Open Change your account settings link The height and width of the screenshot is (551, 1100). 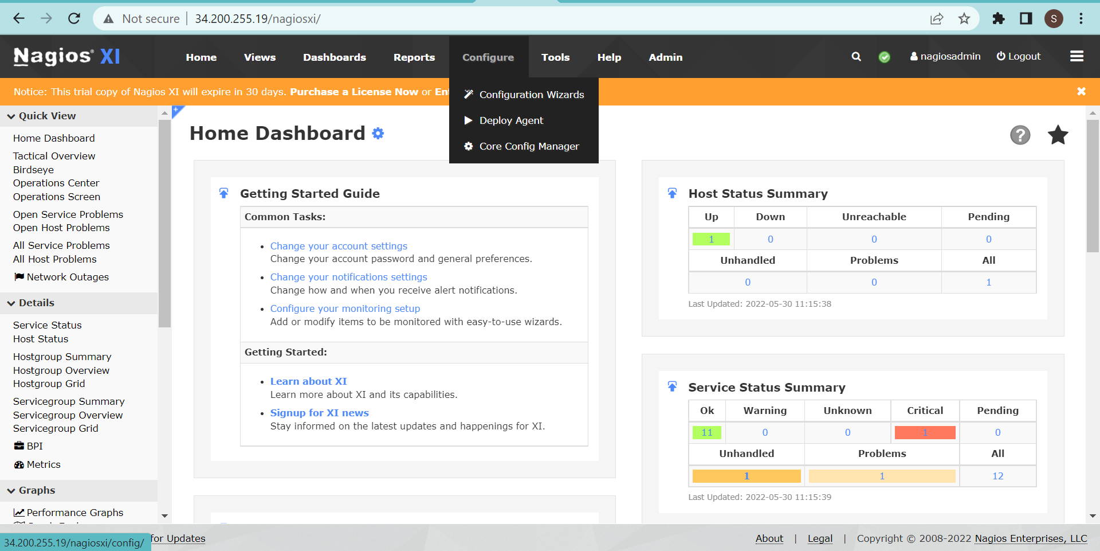tap(339, 246)
